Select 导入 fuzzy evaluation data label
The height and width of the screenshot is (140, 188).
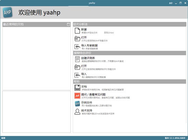(84, 74)
